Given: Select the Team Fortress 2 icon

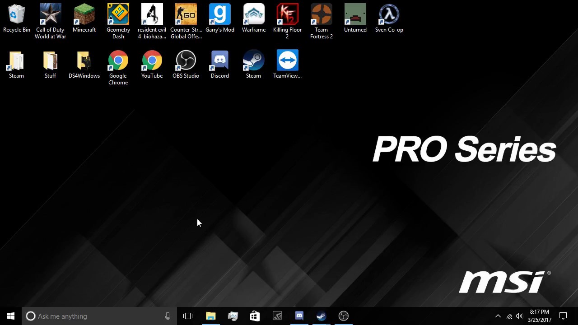Looking at the screenshot, I should [321, 22].
